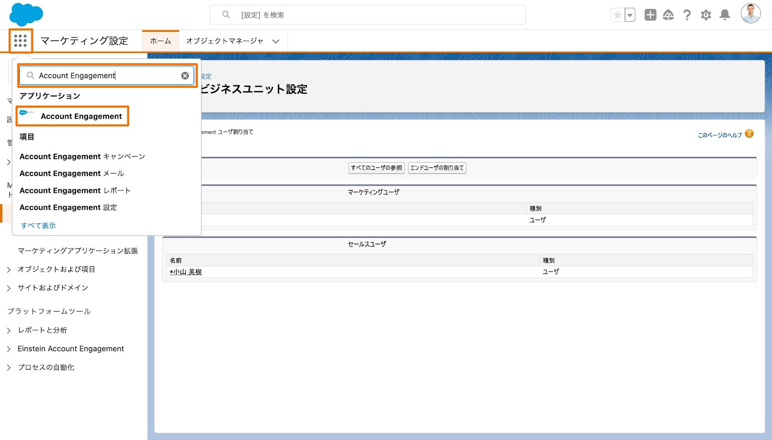Screen dimensions: 772x440
Task: Clear the app launcher search text
Action: tap(185, 76)
